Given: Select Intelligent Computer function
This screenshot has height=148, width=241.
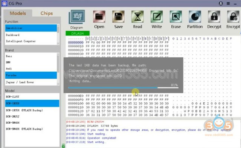Looking at the screenshot, I should click(x=31, y=41).
